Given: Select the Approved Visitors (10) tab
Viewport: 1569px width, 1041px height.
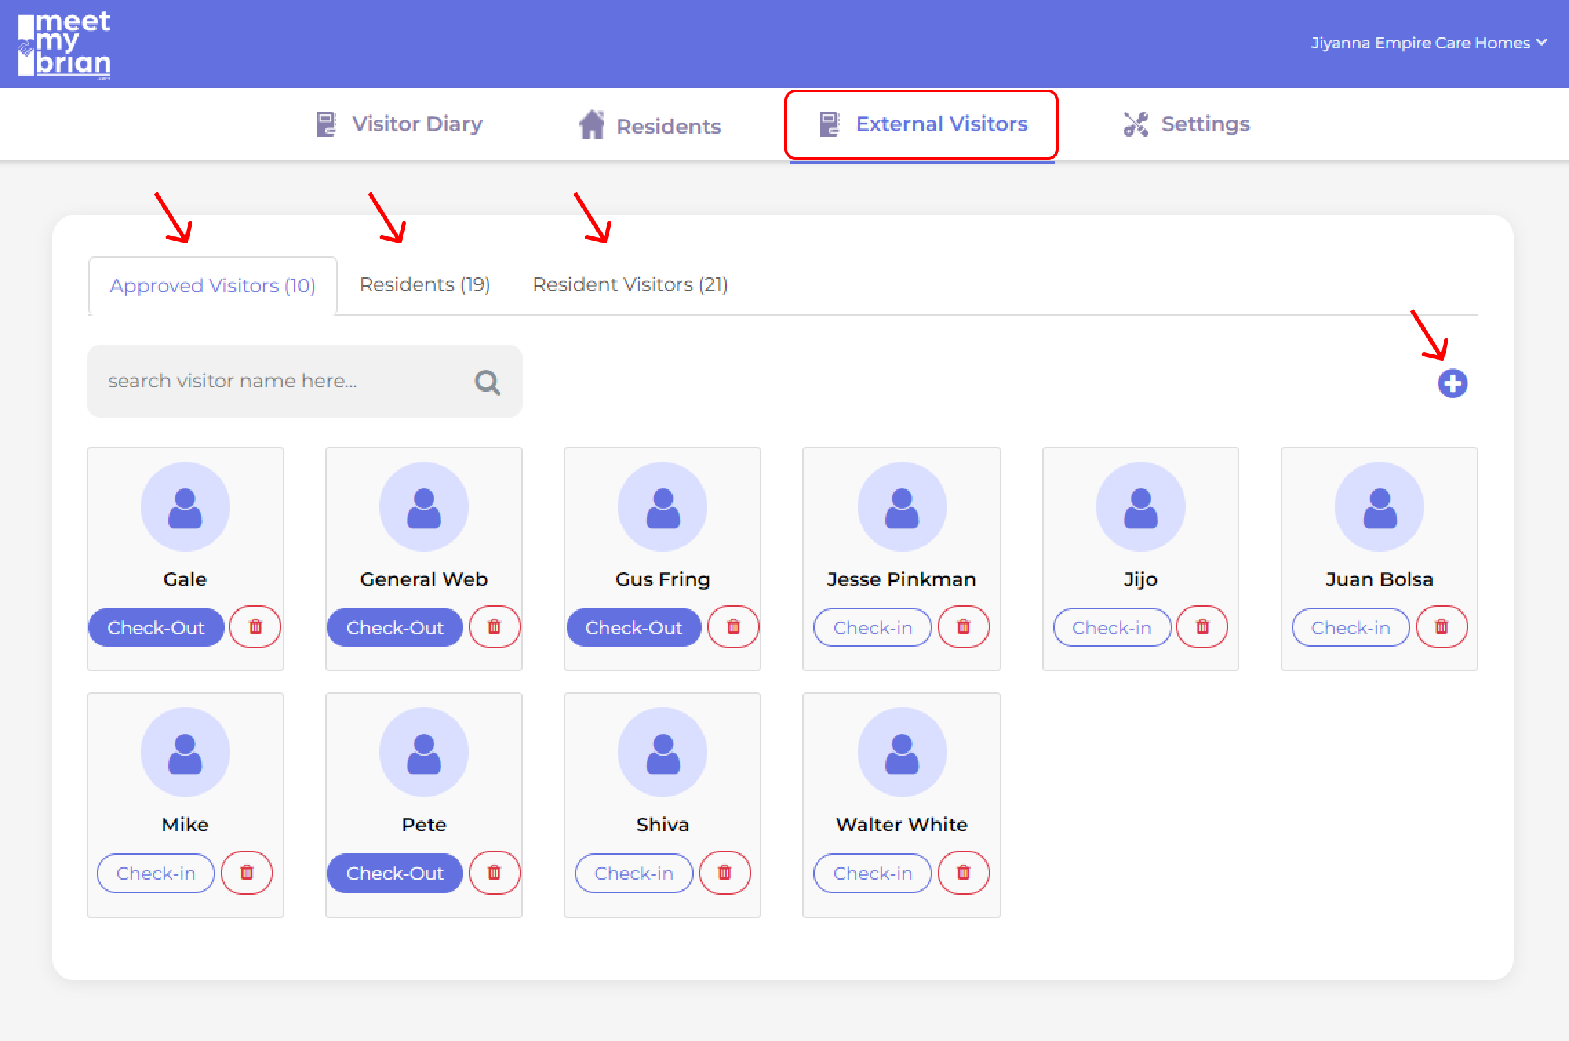Looking at the screenshot, I should pos(212,285).
